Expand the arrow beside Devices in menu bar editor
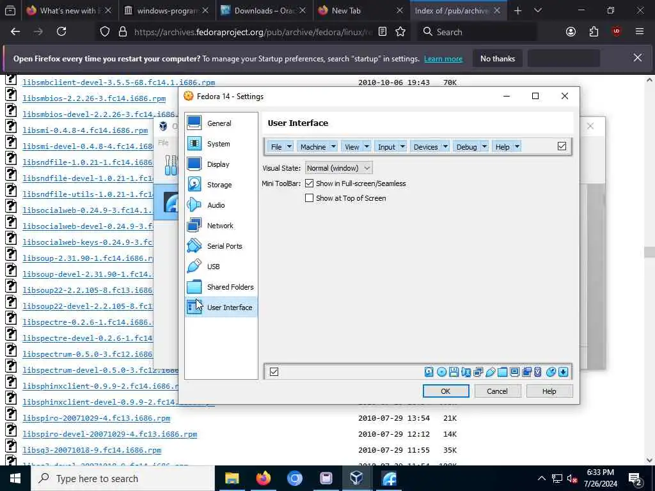This screenshot has height=491, width=655. [445, 146]
